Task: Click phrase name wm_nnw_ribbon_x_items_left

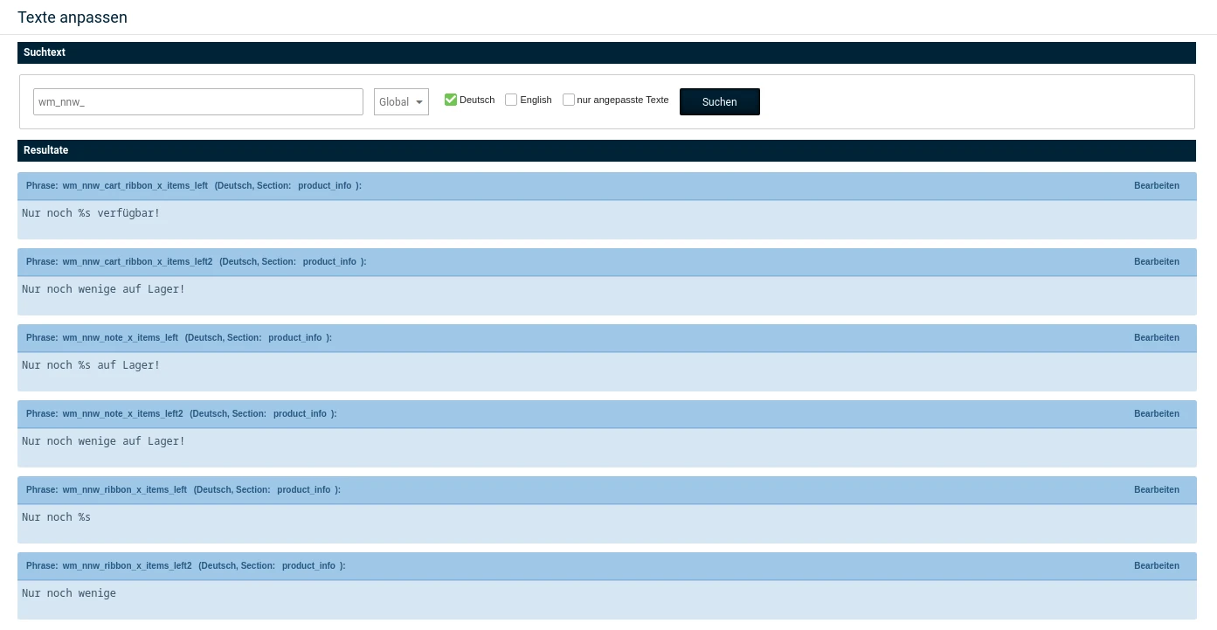Action: [125, 490]
